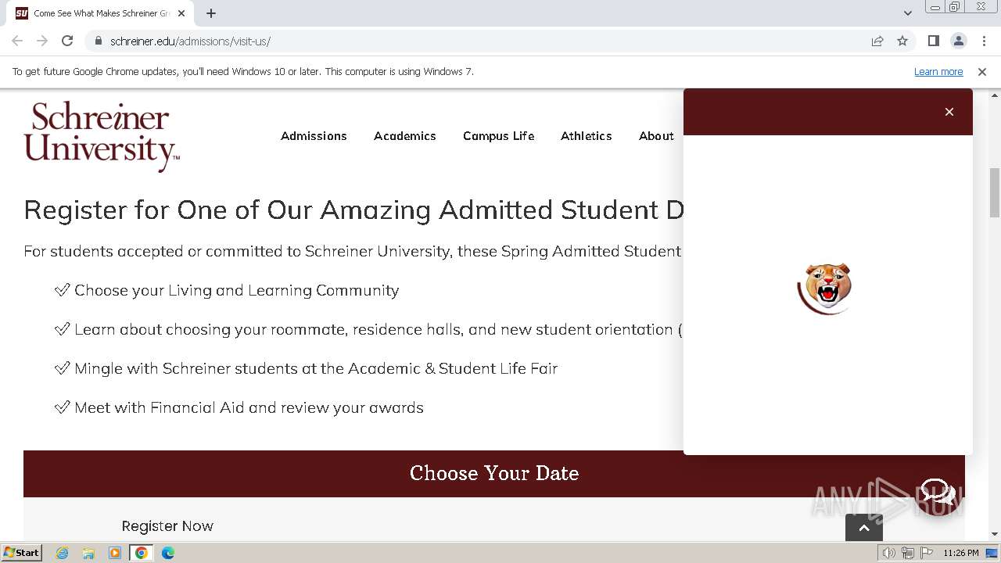This screenshot has height=563, width=1001.
Task: Select the Athletics menu item
Action: [x=586, y=136]
